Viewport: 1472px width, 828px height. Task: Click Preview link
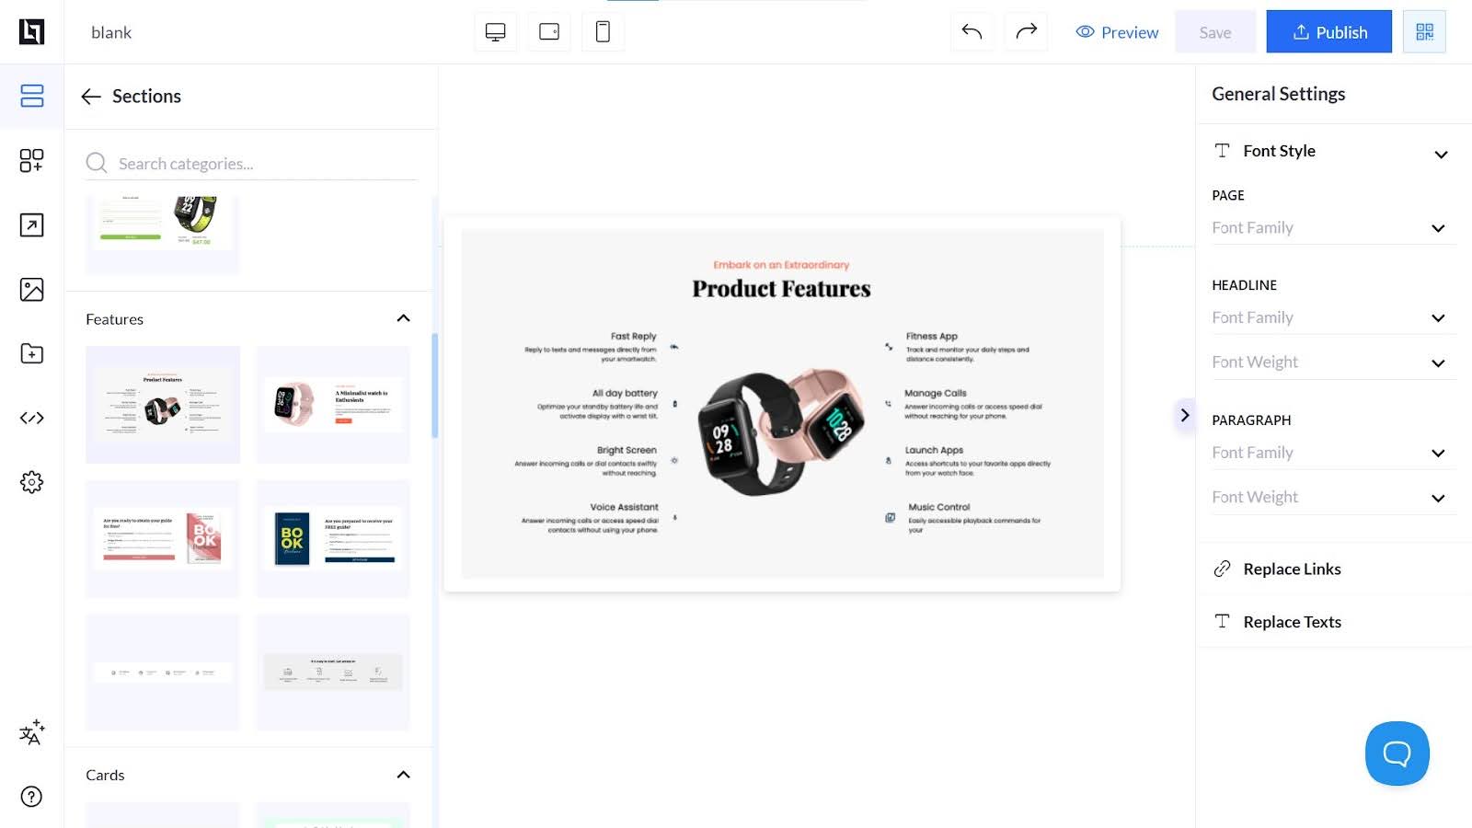(1117, 32)
